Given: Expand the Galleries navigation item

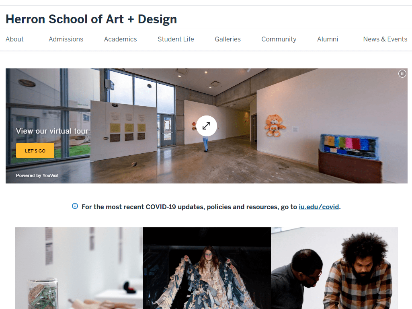Looking at the screenshot, I should coord(228,39).
